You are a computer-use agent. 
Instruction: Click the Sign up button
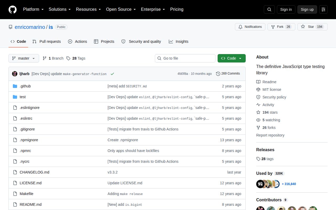tap(307, 9)
